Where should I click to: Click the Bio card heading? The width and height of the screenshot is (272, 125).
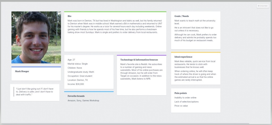(70, 16)
